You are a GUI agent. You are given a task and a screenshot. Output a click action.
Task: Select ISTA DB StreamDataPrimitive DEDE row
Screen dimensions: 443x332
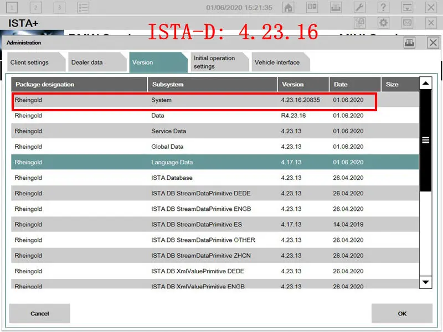215,193
